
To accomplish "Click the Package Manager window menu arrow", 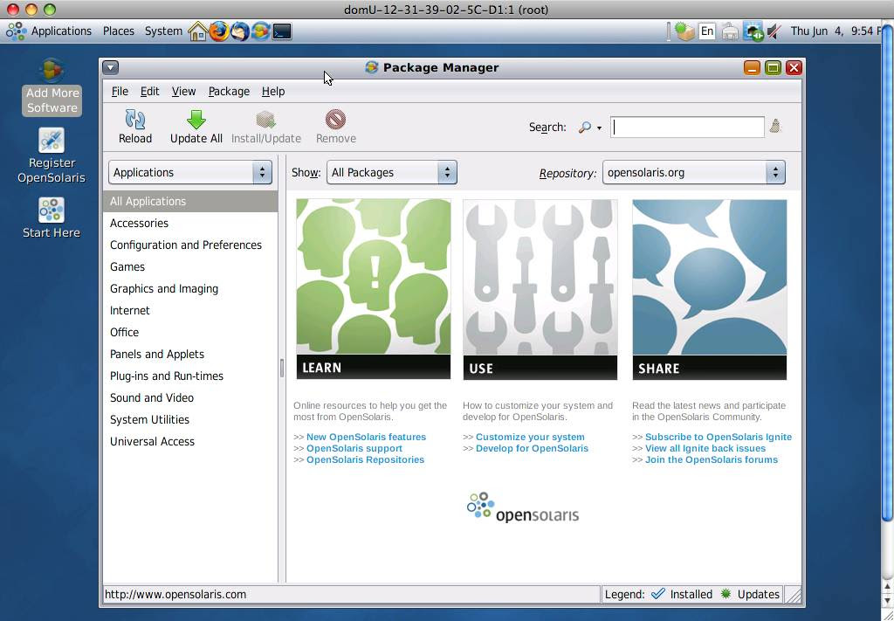I will (x=111, y=67).
